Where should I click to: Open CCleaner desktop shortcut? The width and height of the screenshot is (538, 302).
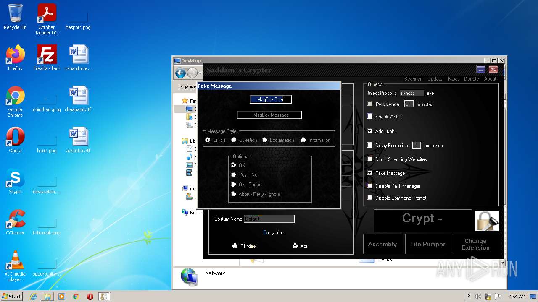15,222
